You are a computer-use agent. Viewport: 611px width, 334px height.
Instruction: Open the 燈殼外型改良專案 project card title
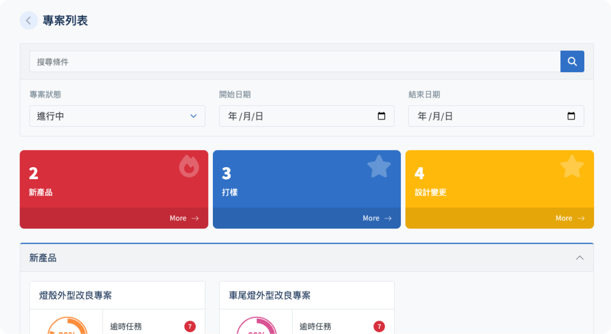pos(76,295)
